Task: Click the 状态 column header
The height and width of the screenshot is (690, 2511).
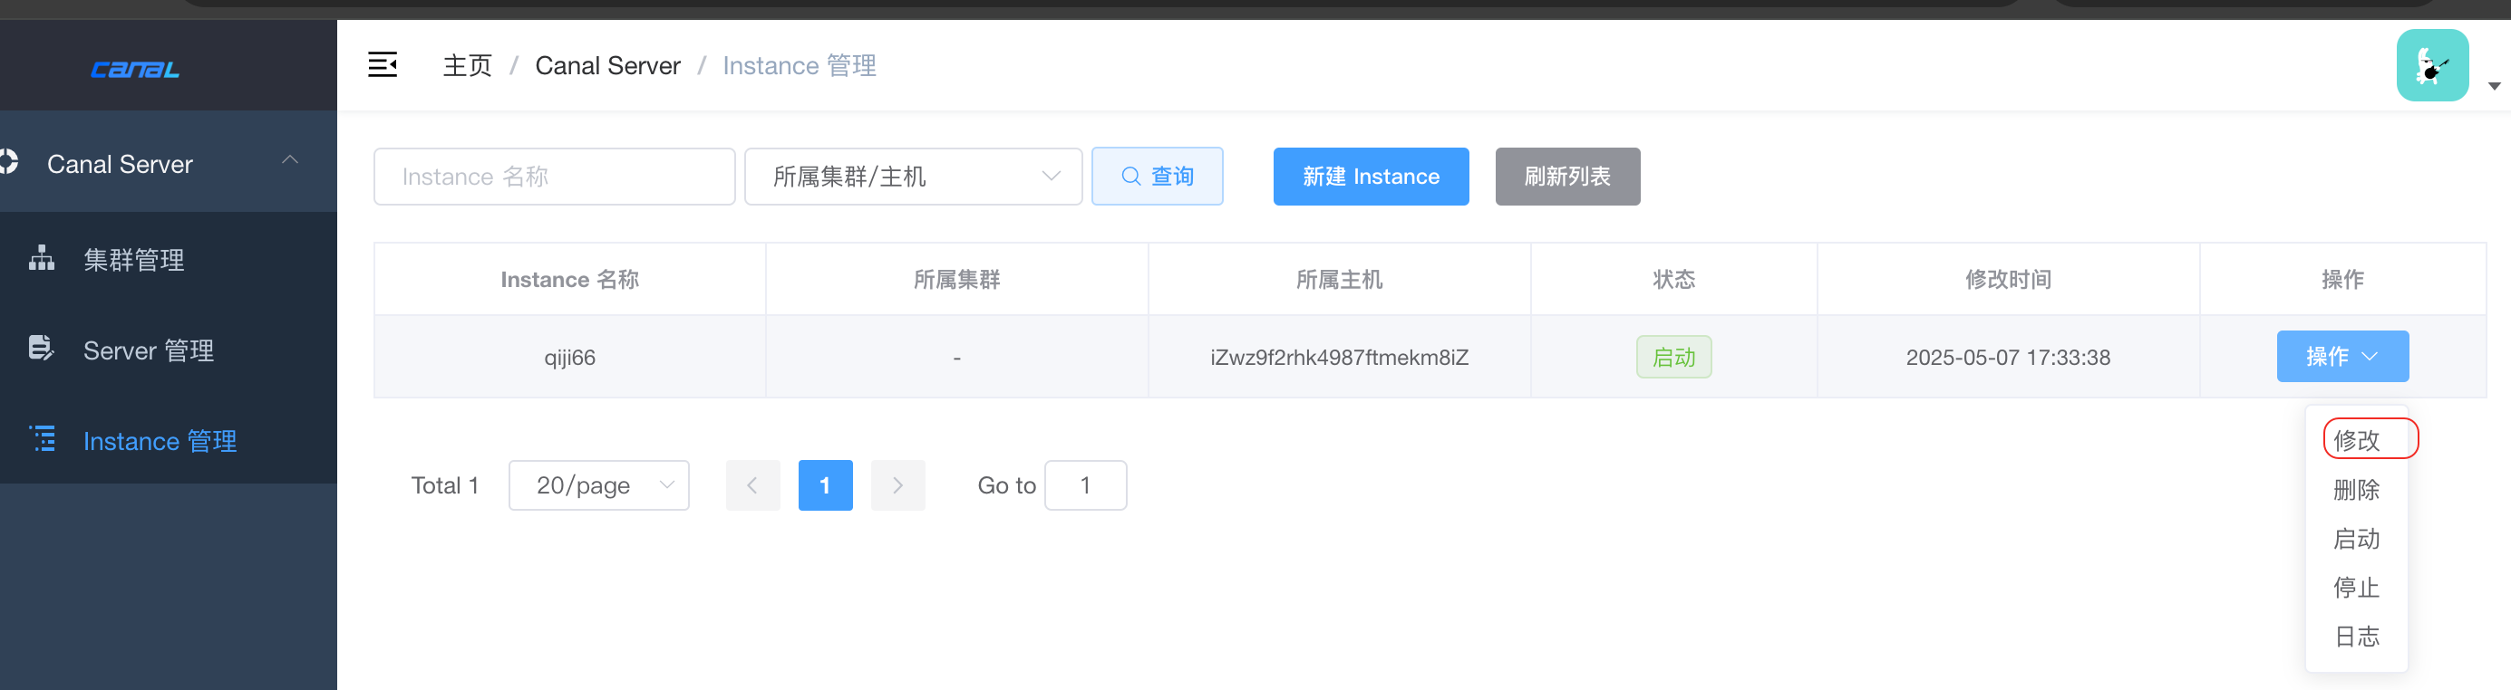Action: coord(1673,279)
